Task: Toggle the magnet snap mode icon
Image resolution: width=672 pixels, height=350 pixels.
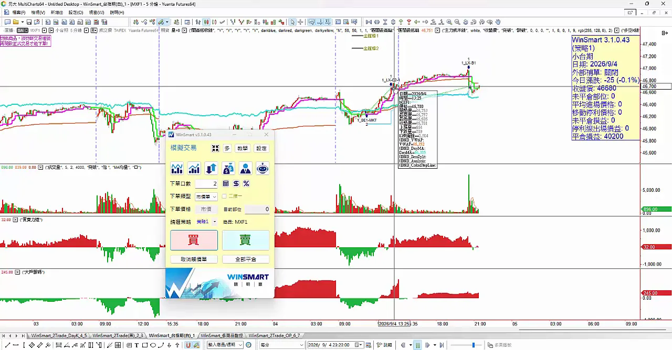Action: tap(188, 345)
